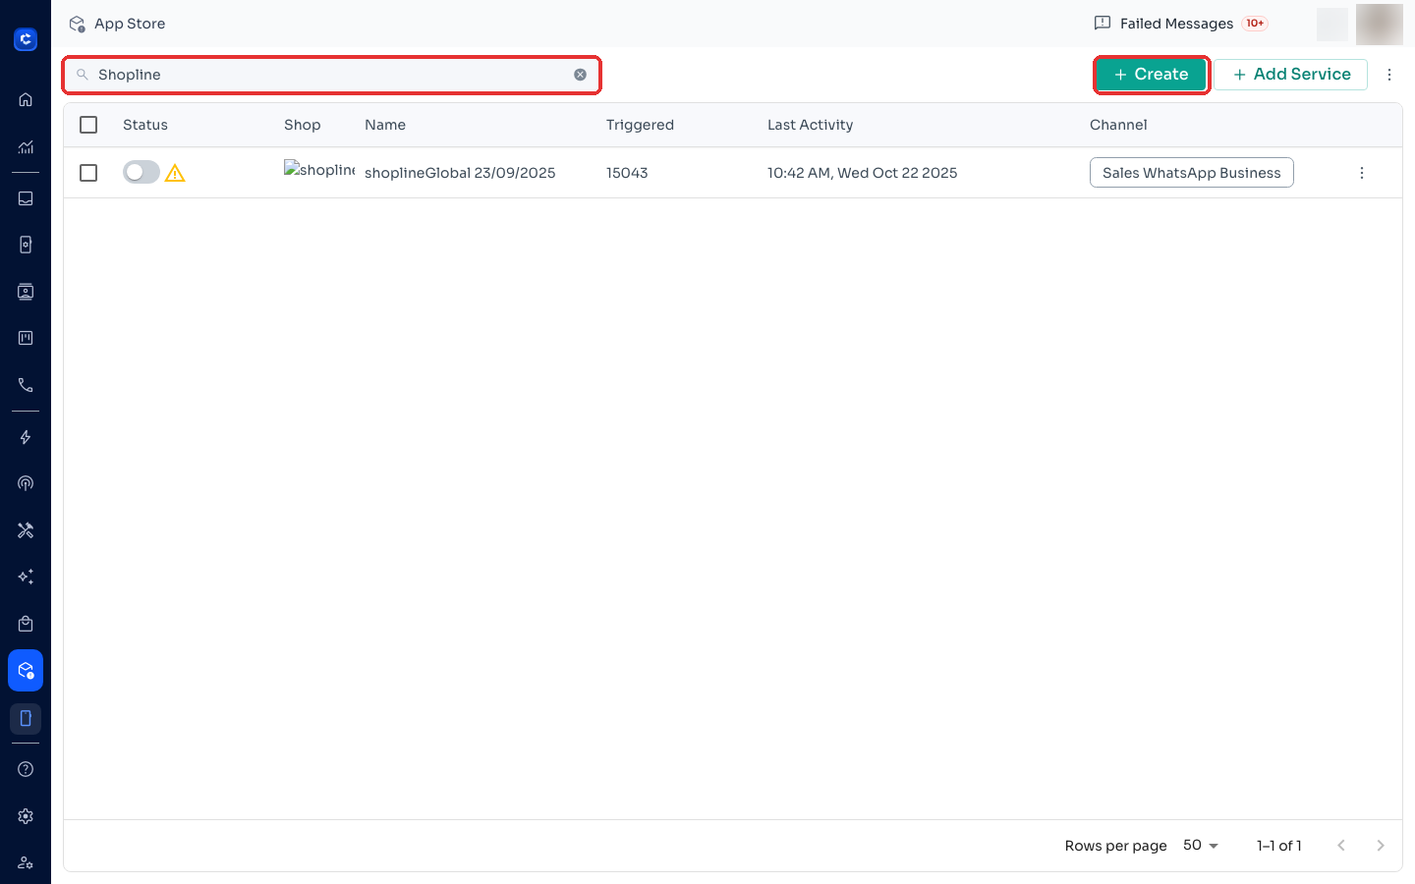Viewport: 1415px width, 884px height.
Task: Open the user settings icon at sidebar bottom
Action: [26, 863]
